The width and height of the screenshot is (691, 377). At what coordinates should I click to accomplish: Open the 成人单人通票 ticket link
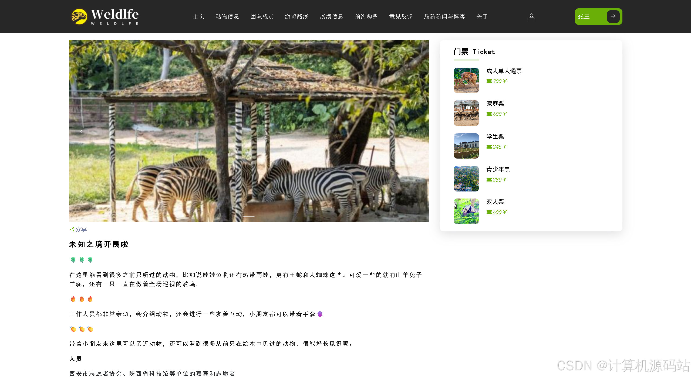[504, 71]
